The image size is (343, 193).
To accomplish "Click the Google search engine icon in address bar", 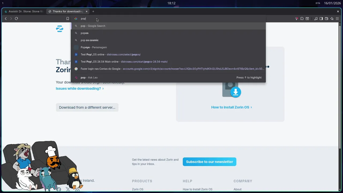I will point(76,18).
